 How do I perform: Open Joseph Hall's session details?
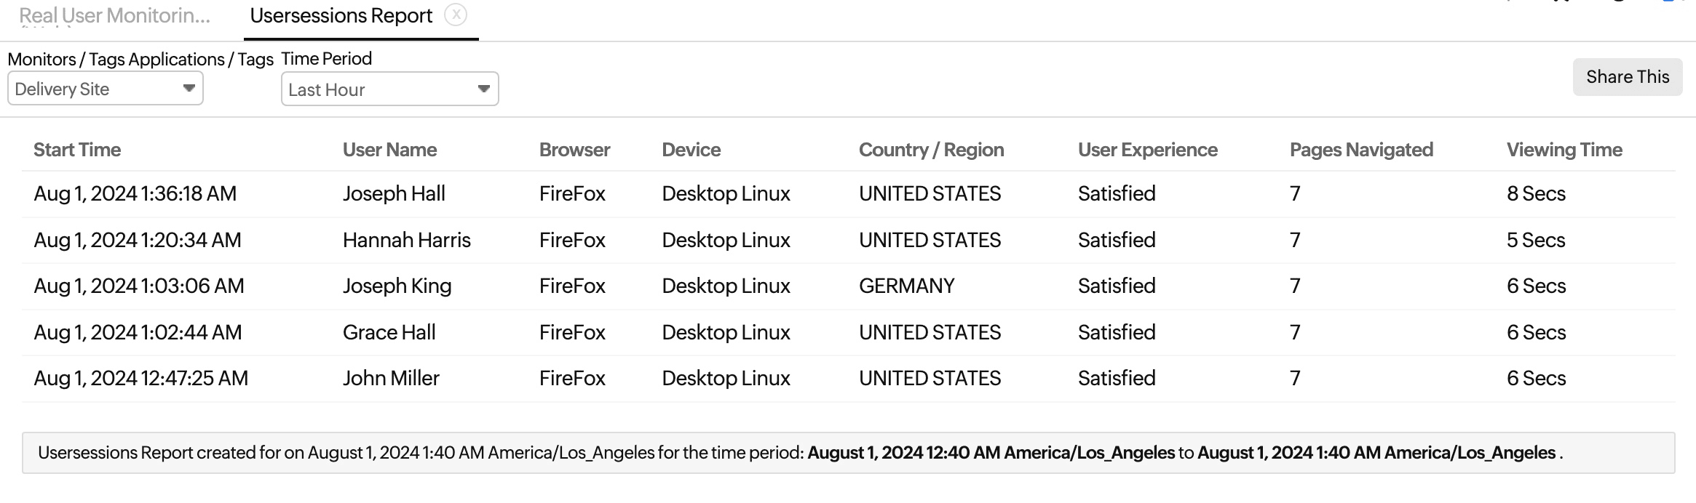(x=394, y=193)
